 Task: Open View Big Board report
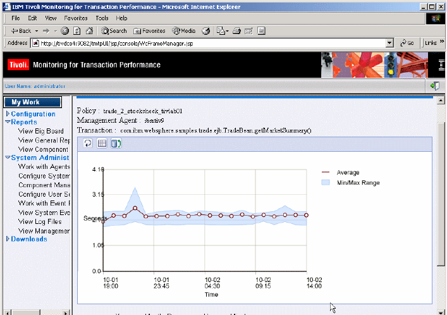40,132
